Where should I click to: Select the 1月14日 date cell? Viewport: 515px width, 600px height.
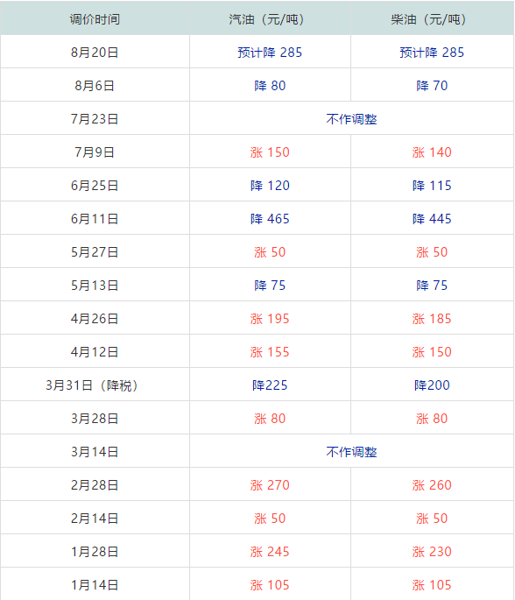click(x=95, y=585)
